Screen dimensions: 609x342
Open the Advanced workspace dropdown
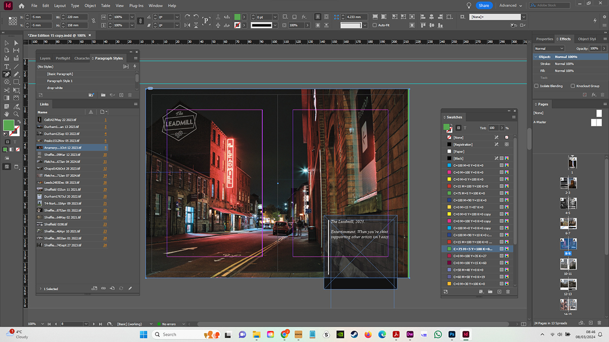click(x=511, y=6)
